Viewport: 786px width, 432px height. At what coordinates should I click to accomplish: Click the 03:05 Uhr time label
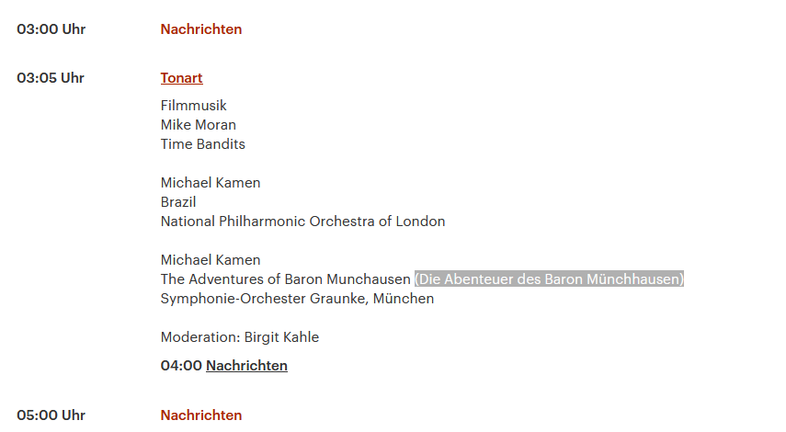point(51,78)
